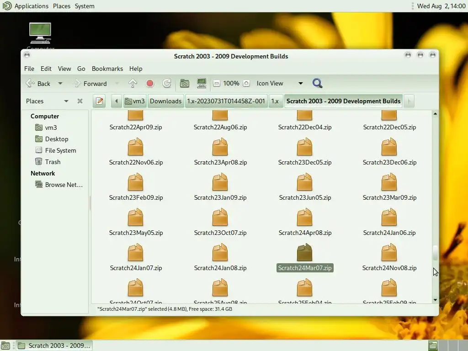Select the Scratch23May05.zip archive icon

click(x=135, y=217)
